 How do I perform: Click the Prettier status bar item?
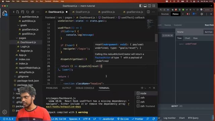click(137, 119)
